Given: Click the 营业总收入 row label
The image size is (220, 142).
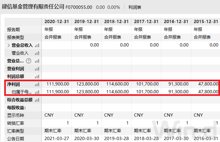Looking at the screenshot, I should point(22,45).
